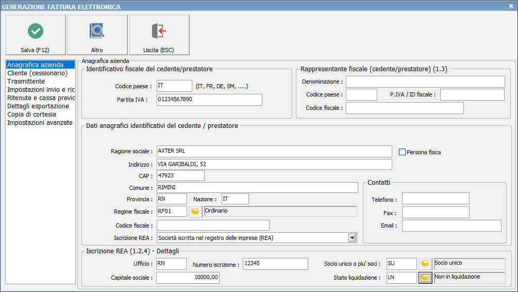Click the Stato liquidazione code field LN
The width and height of the screenshot is (518, 292).
402,278
